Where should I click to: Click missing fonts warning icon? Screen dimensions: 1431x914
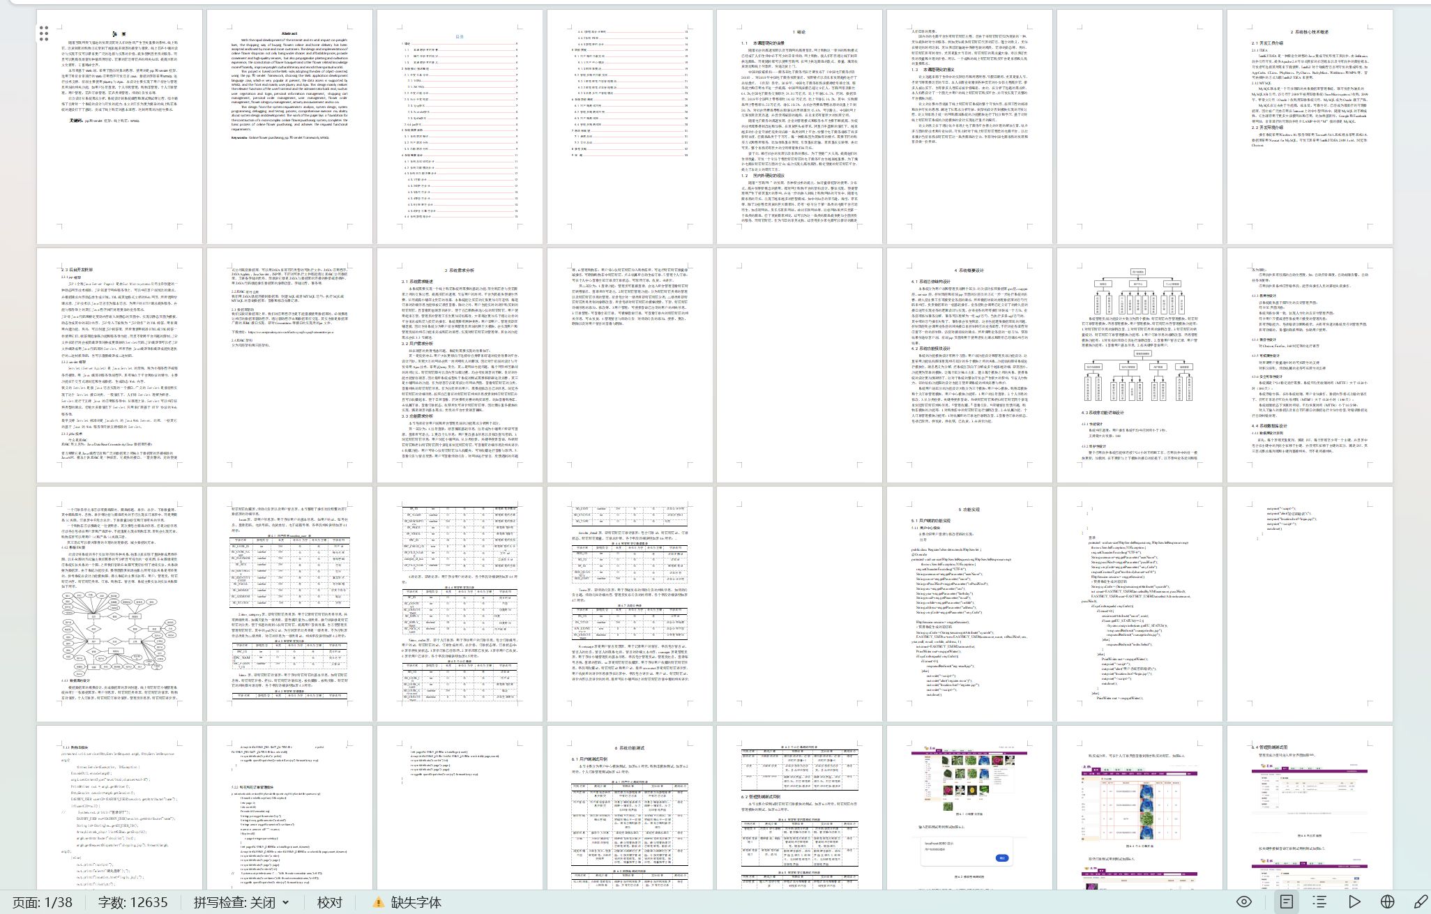point(378,902)
